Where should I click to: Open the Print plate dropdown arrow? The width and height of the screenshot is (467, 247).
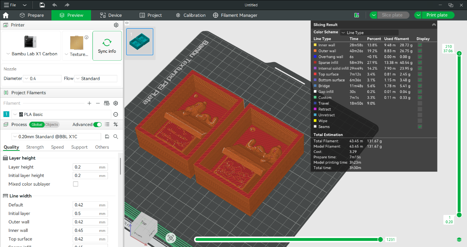coord(418,15)
